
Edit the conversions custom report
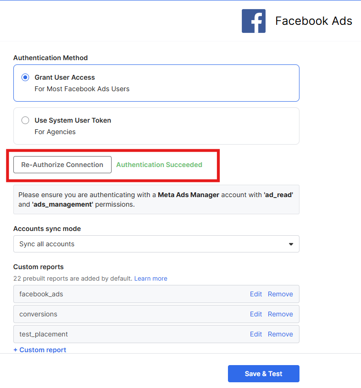[256, 314]
